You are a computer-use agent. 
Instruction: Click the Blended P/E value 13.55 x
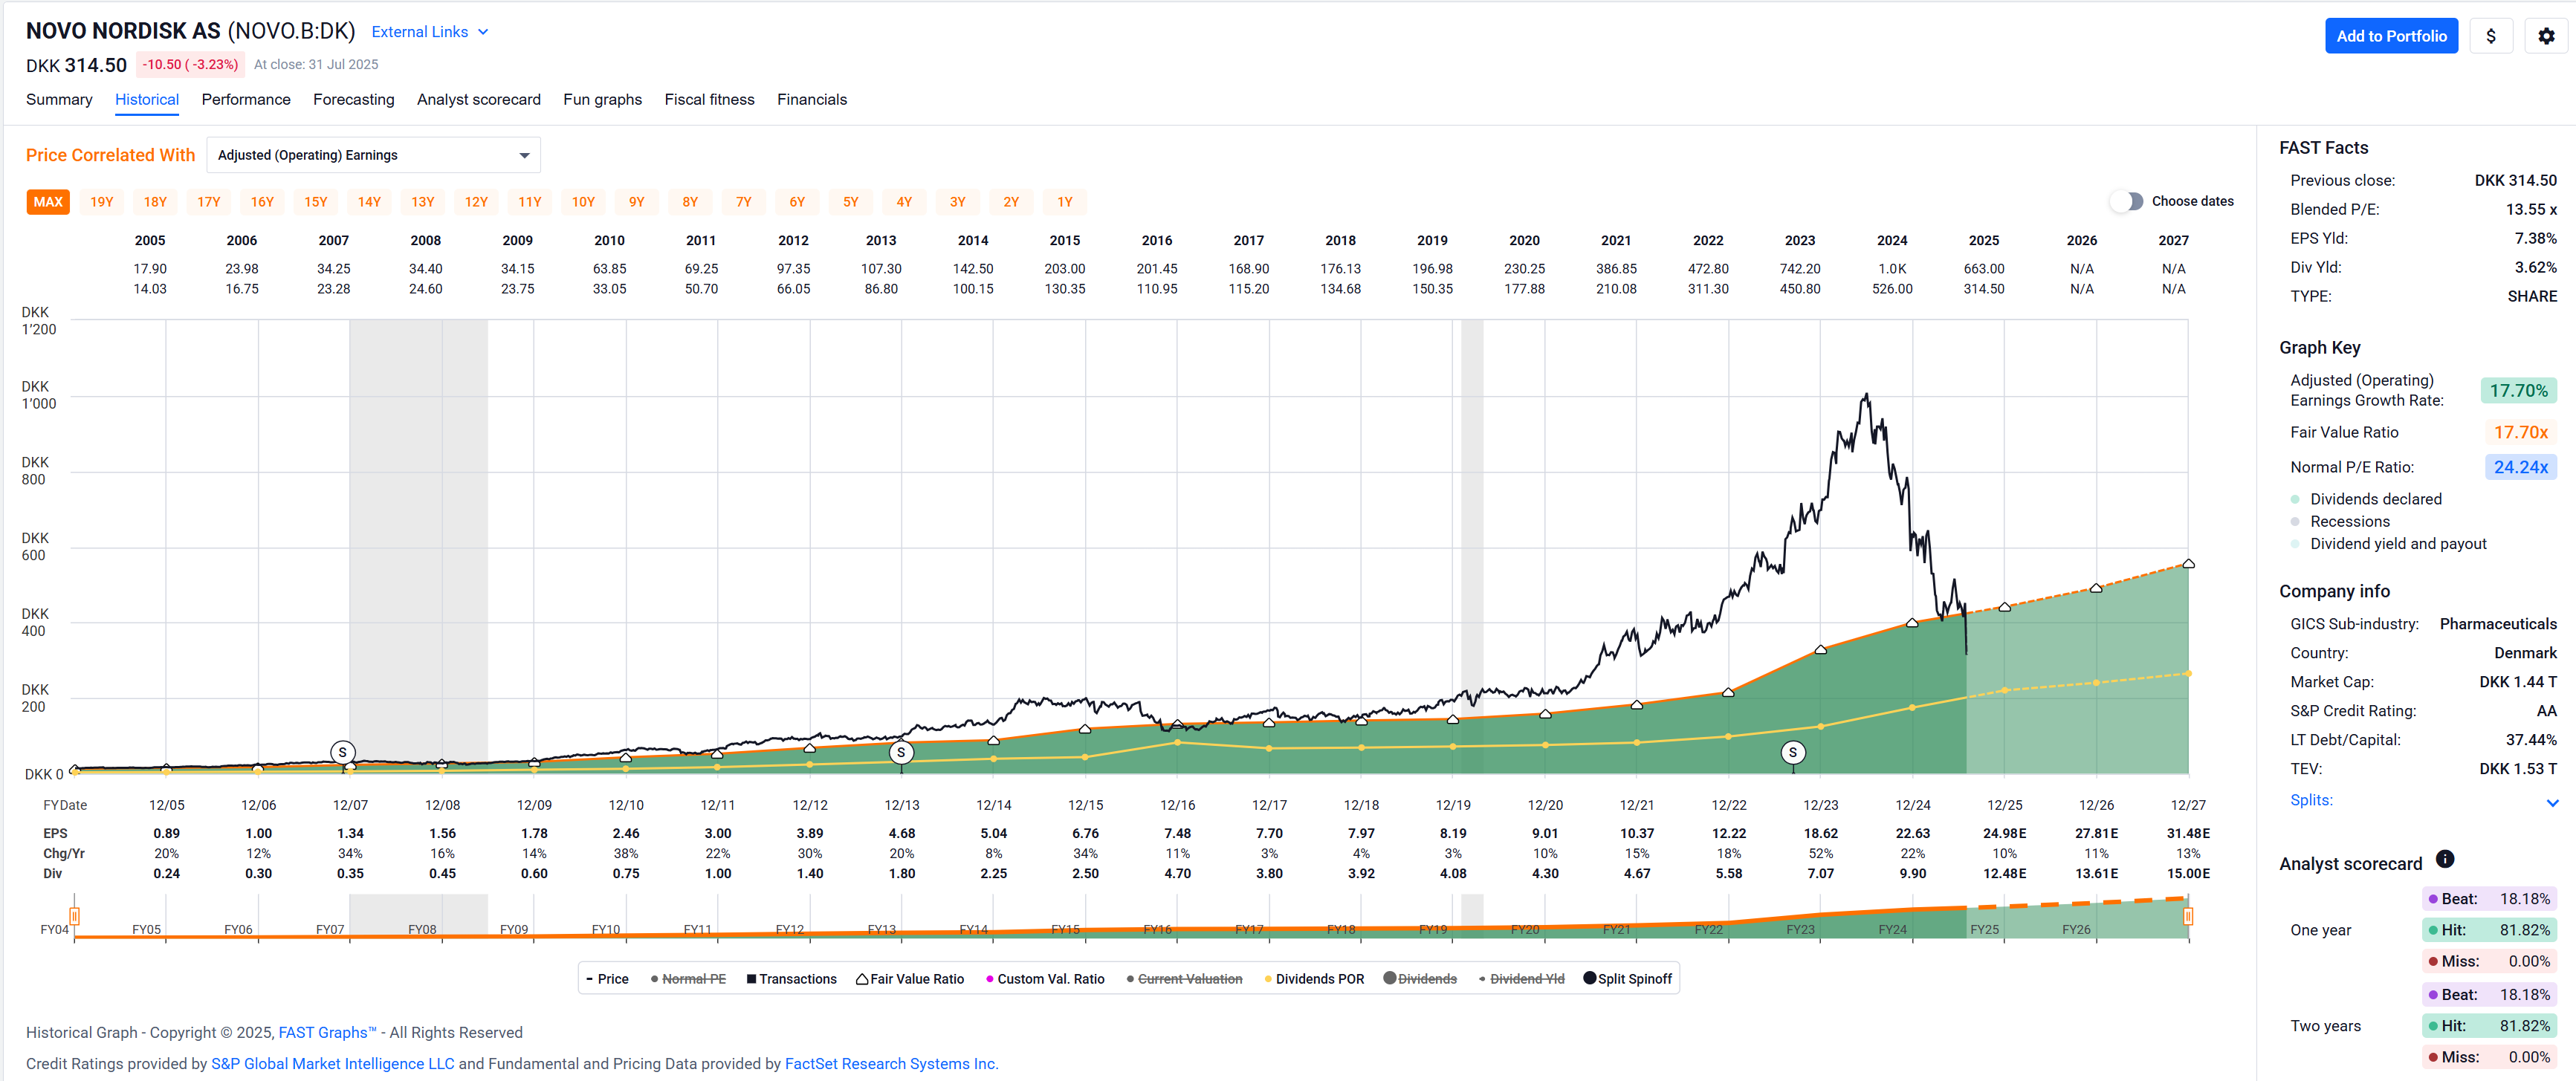(x=2530, y=209)
